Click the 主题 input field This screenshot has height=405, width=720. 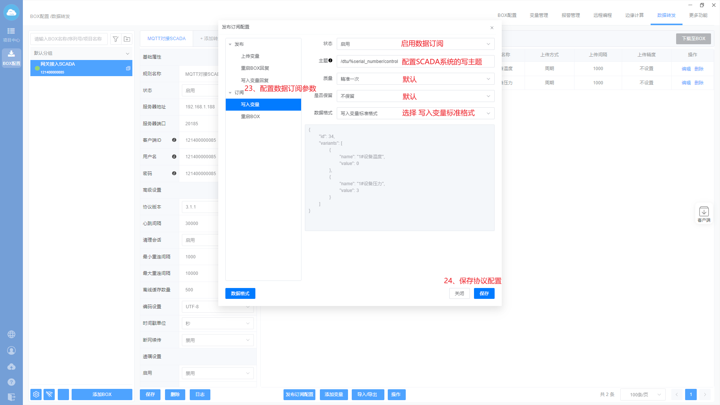coord(369,61)
